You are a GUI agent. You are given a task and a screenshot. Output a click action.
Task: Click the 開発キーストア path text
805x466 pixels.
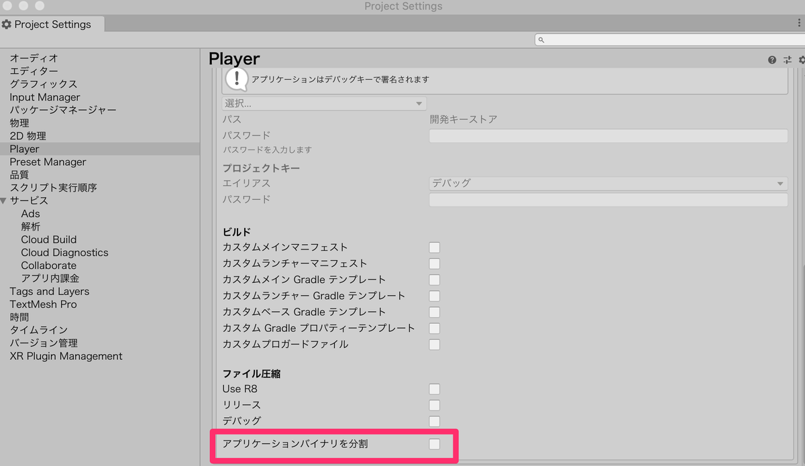tap(464, 119)
